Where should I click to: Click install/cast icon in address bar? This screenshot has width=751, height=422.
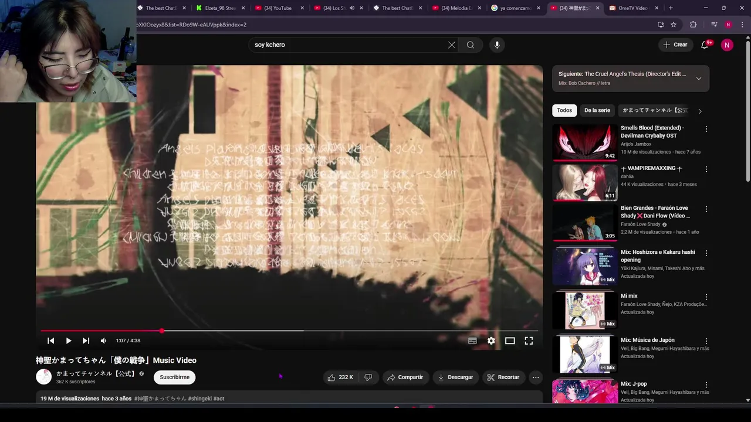(x=661, y=25)
